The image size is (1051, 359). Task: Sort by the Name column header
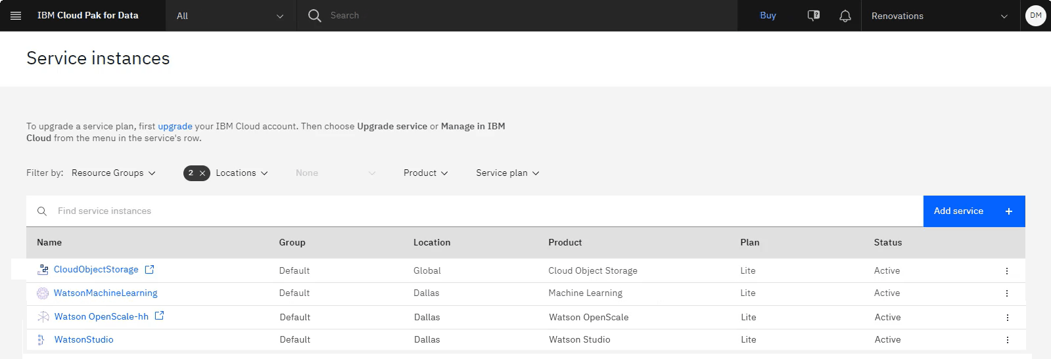[49, 243]
